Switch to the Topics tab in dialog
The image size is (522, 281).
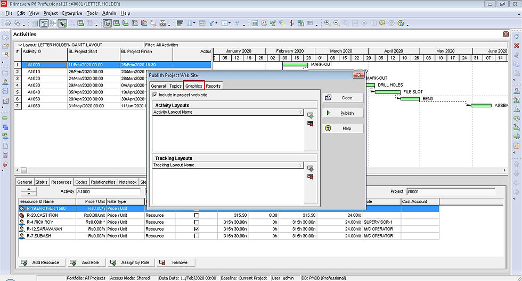(x=175, y=86)
